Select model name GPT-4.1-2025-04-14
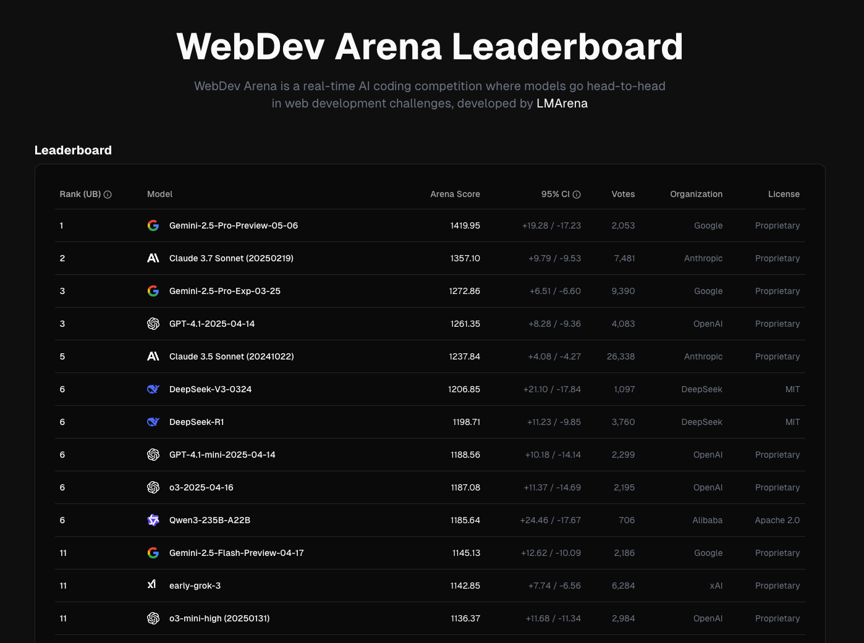The image size is (864, 643). pos(212,324)
